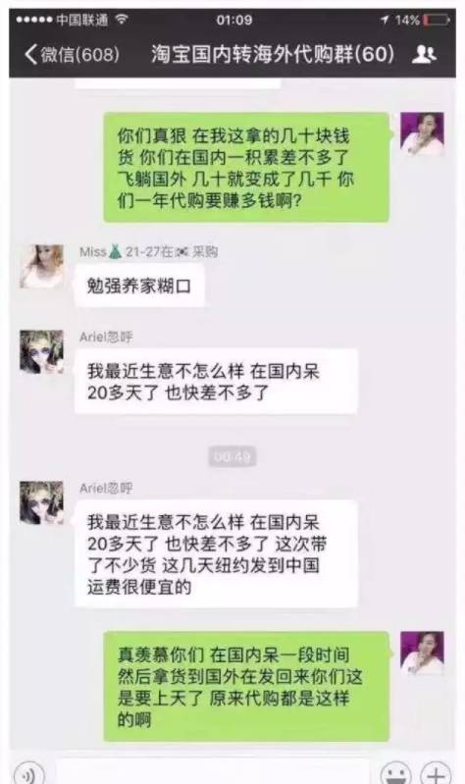
Task: Open the Miss 21-27 sender avatar
Action: pos(41,266)
